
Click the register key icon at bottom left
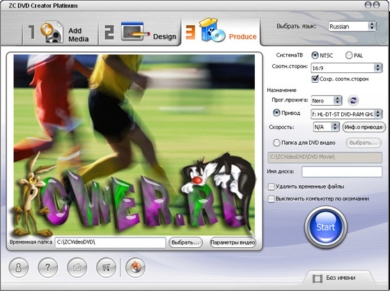19,267
